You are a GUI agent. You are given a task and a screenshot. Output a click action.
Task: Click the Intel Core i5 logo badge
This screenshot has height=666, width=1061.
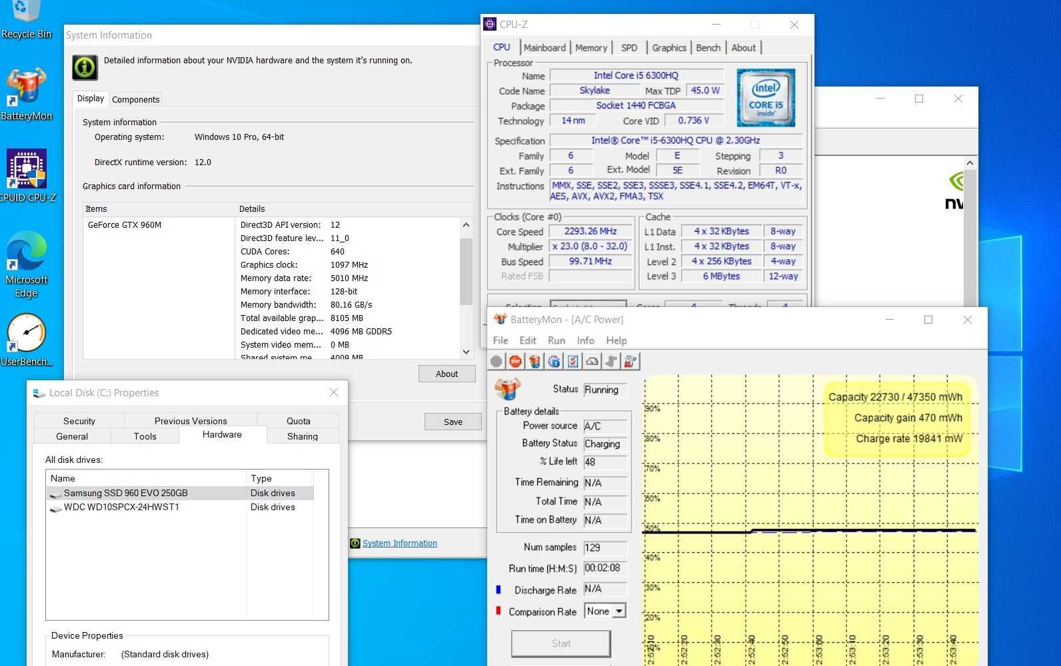click(766, 98)
